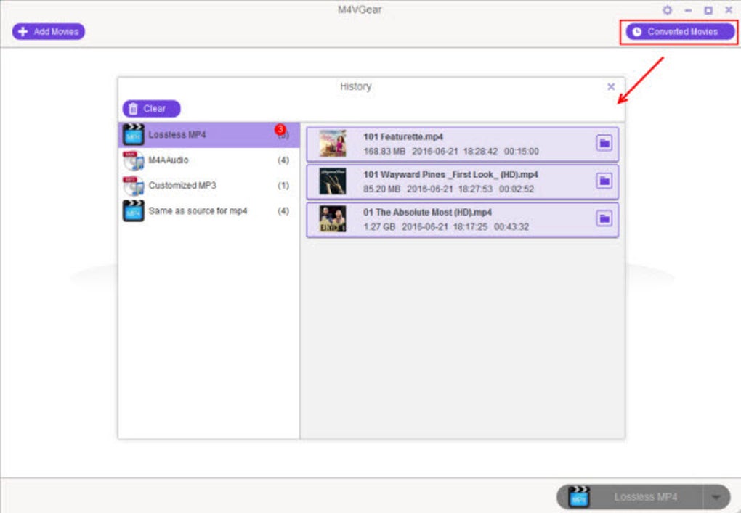
Task: Select the Customized MP3 category
Action: tap(209, 186)
